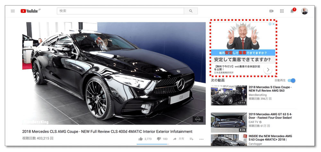Click the title 2019 Mercedes-AMG GT 63 S 4-Door
This screenshot has height=152, width=321.
(270, 116)
